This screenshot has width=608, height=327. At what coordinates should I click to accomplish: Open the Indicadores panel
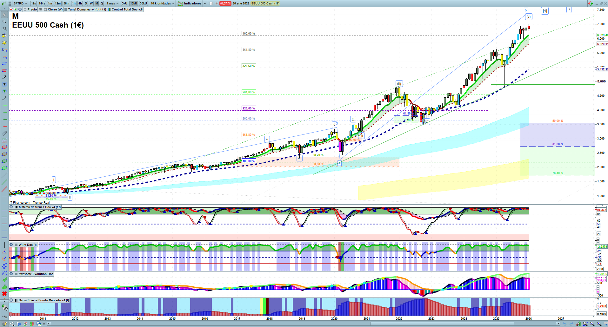click(x=192, y=3)
